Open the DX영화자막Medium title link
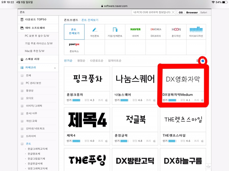Screen dimensions: 229x171 coord(178,95)
